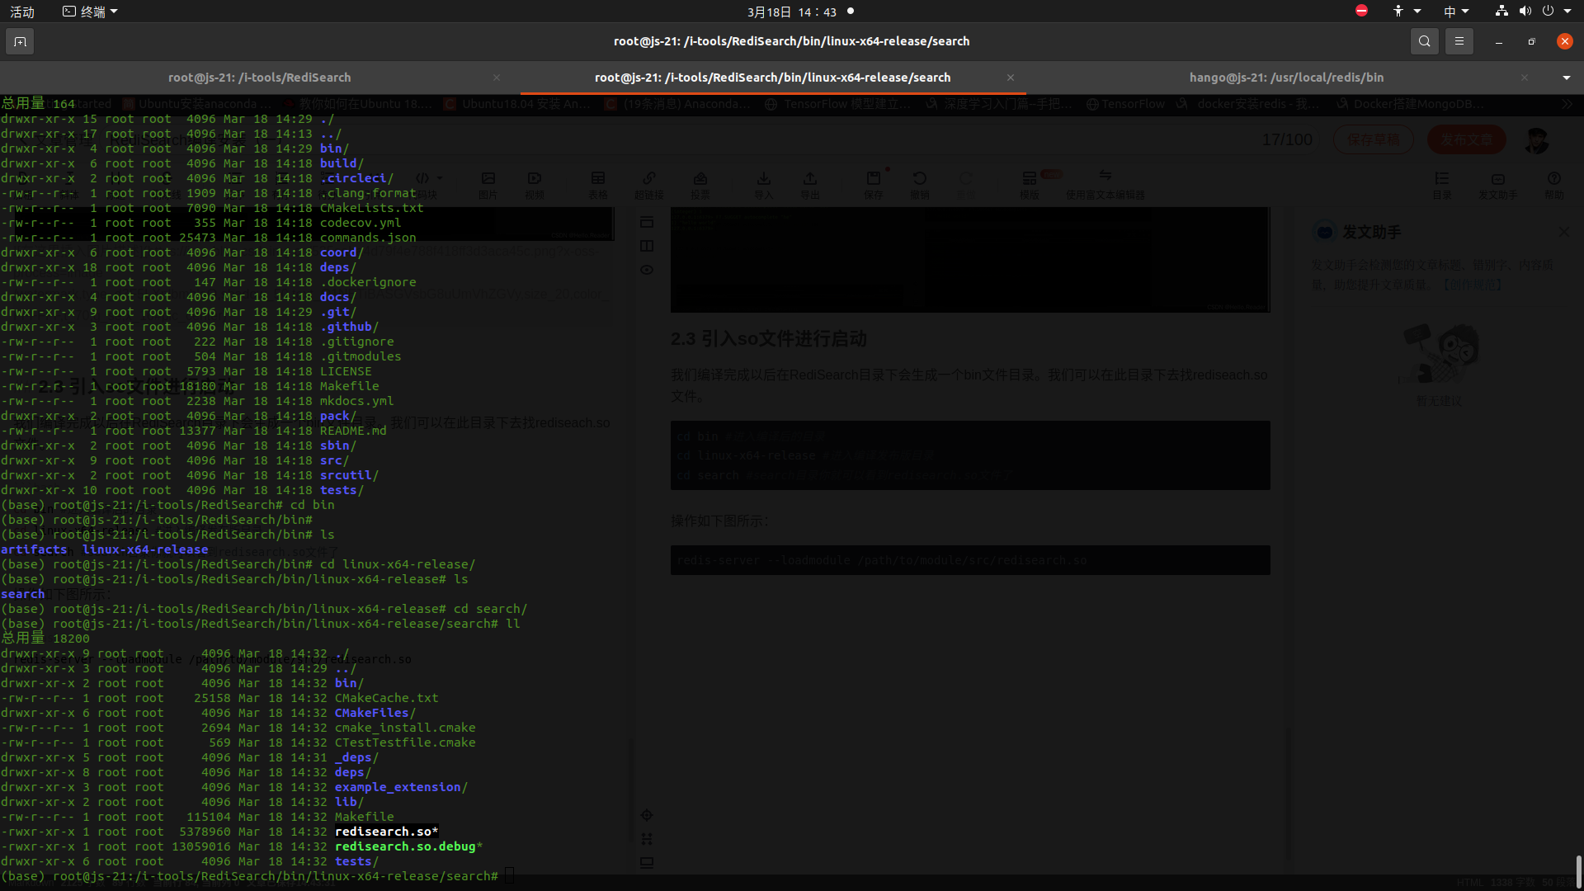Click the volume speaker icon
This screenshot has width=1584, height=891.
pos(1525,12)
